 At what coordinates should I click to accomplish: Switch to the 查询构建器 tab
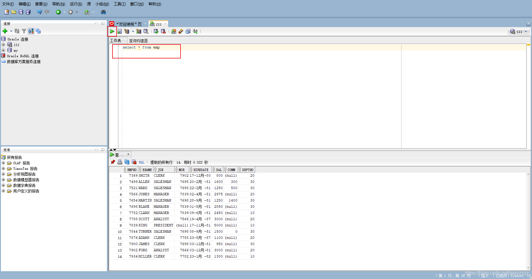pos(138,41)
